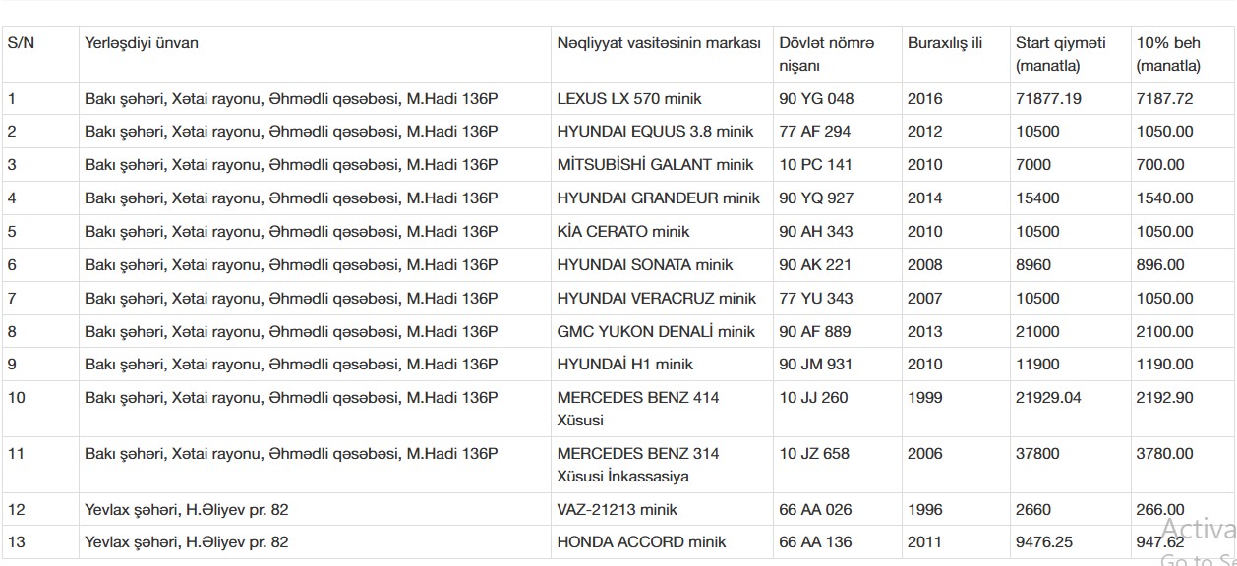
Task: Click HONDA ACCORD minik cell
Action: 641,542
